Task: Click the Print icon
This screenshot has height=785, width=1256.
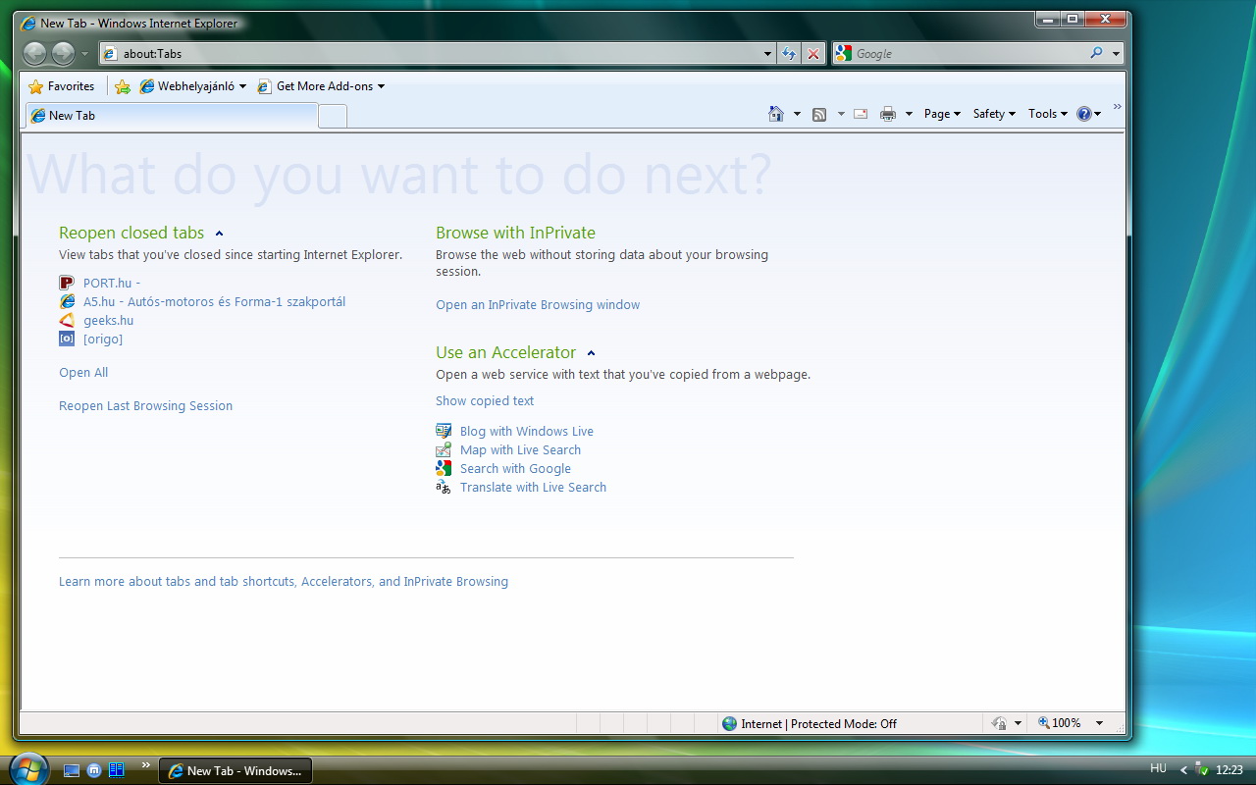Action: [888, 114]
